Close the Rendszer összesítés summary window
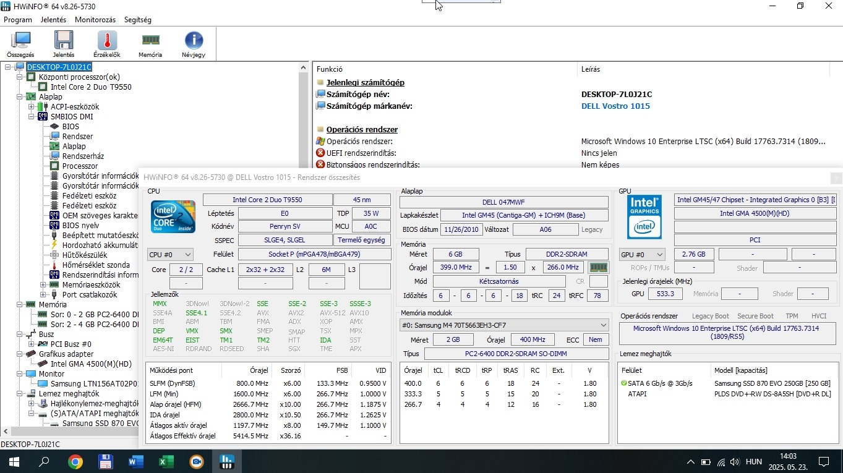 point(836,178)
